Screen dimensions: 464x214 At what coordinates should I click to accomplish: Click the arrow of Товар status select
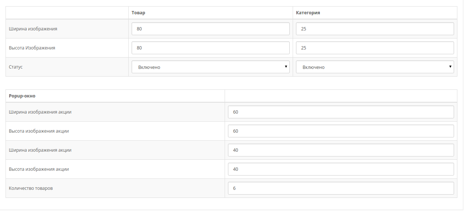[286, 67]
